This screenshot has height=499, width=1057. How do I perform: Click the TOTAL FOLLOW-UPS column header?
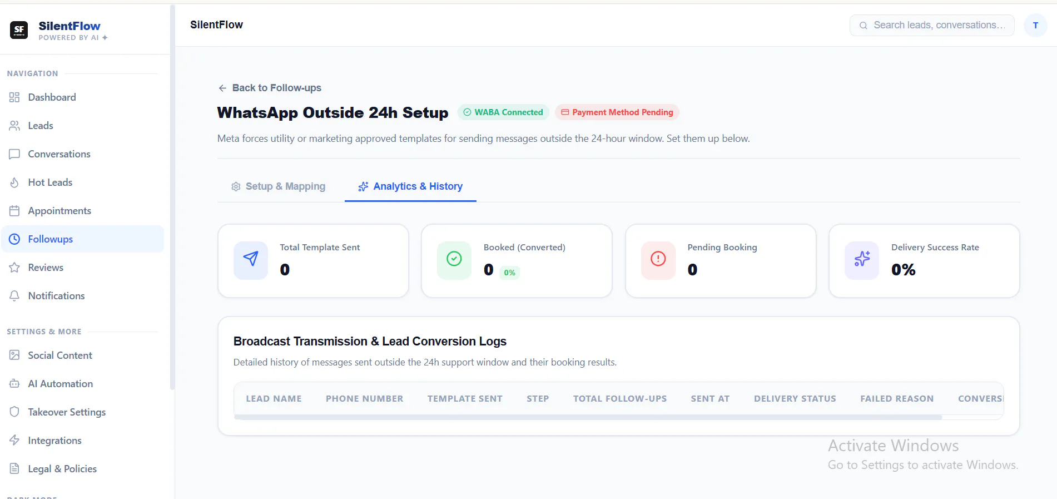pos(620,399)
